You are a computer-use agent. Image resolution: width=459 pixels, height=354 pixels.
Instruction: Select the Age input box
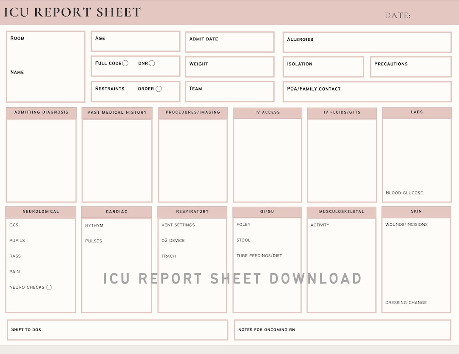[x=135, y=41]
